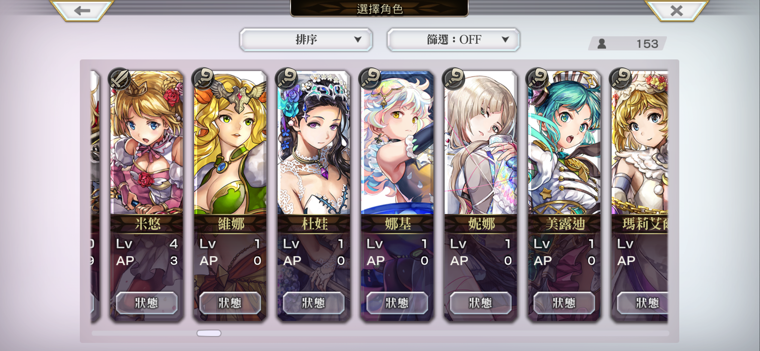Show 狀態 status of 娜基

click(397, 303)
